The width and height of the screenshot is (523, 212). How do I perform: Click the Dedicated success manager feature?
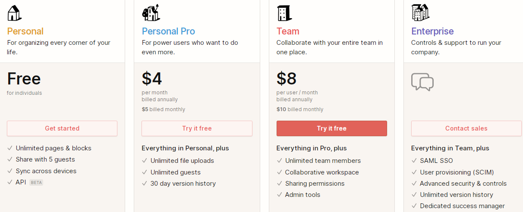[462, 206]
